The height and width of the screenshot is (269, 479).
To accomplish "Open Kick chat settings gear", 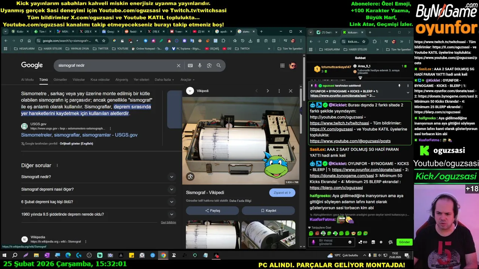I will (381, 242).
